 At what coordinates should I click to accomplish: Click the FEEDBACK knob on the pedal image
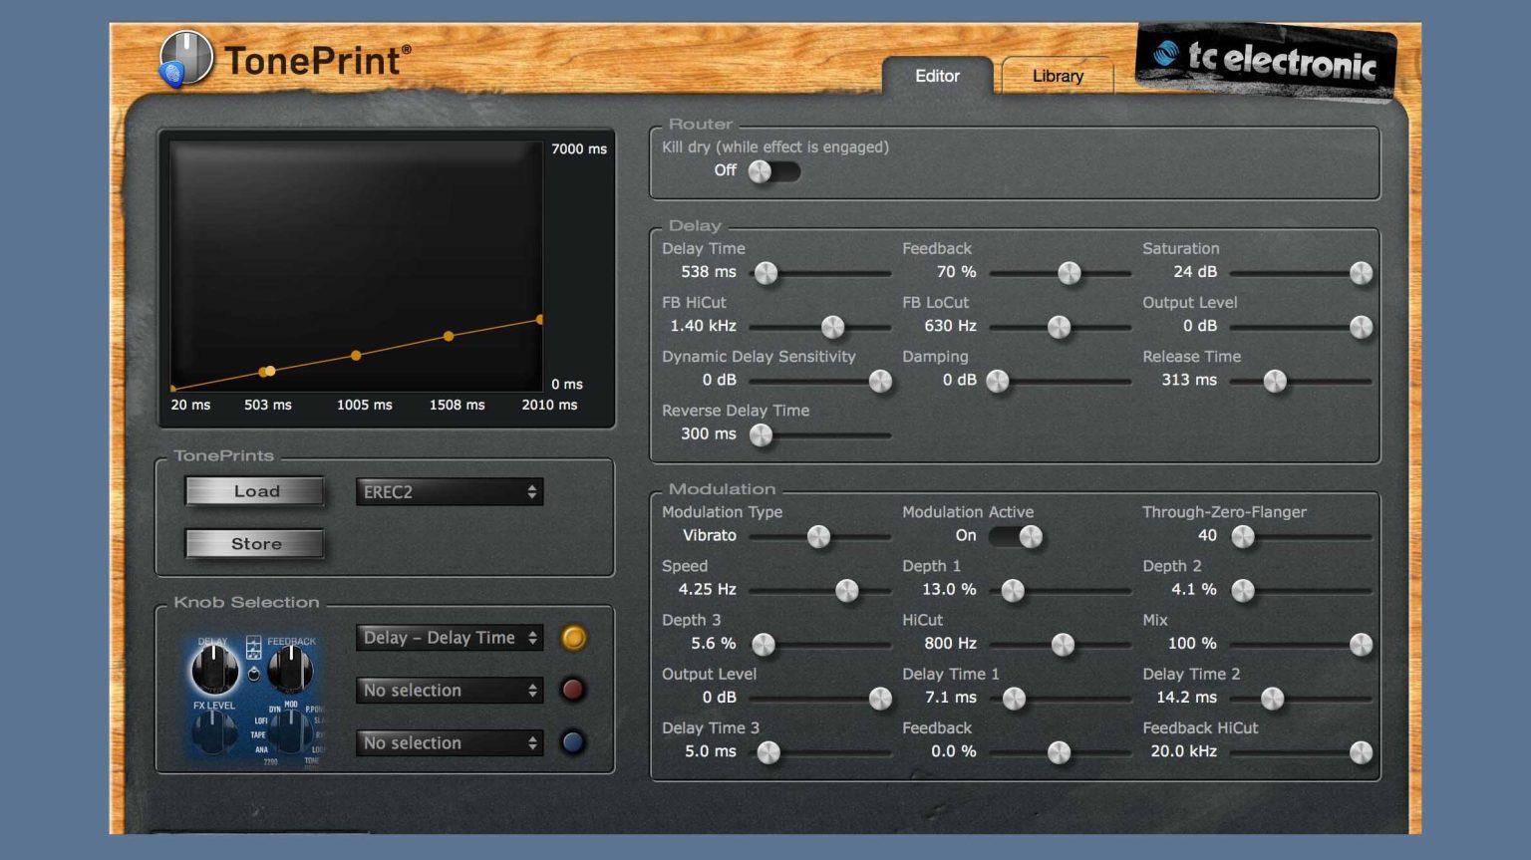click(x=290, y=667)
